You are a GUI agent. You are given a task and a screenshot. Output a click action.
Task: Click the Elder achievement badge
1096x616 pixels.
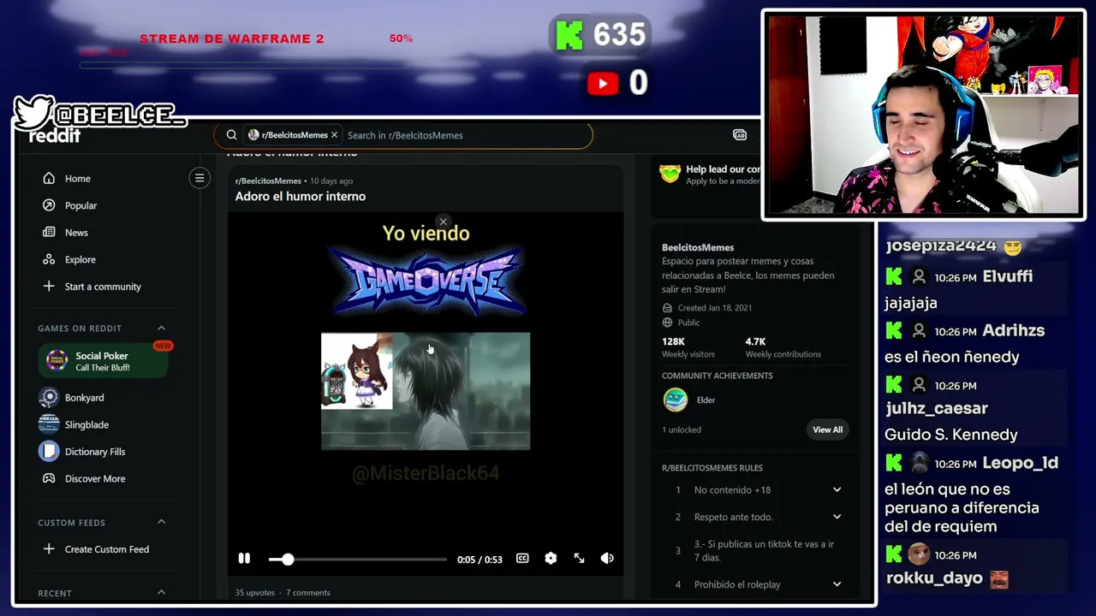click(x=676, y=400)
